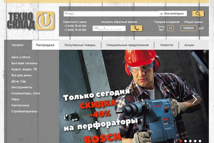
Task: Open the shopping cart icon
Action: coord(161,28)
